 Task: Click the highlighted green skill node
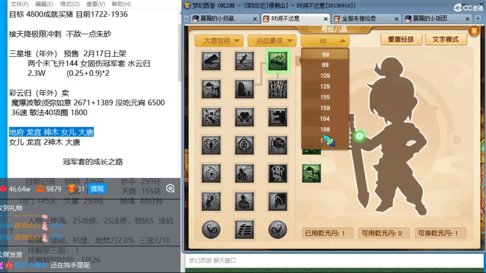click(x=278, y=61)
